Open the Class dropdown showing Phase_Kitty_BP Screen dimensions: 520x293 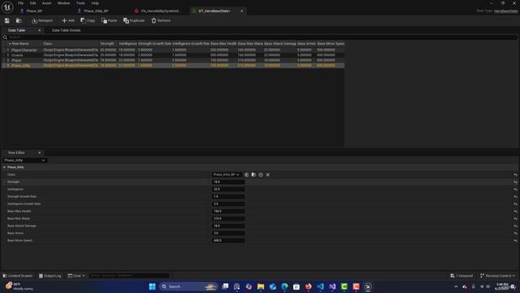coord(226,174)
